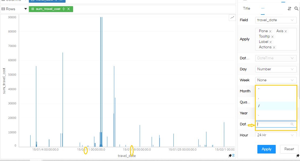This screenshot has height=161, width=300.
Task: Expand the Rows shelf dropdown arrow
Action: coord(25,9)
